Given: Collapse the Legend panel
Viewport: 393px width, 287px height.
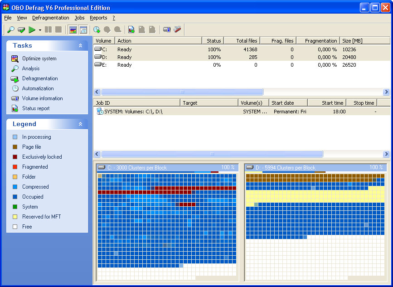Looking at the screenshot, I should click(x=80, y=124).
